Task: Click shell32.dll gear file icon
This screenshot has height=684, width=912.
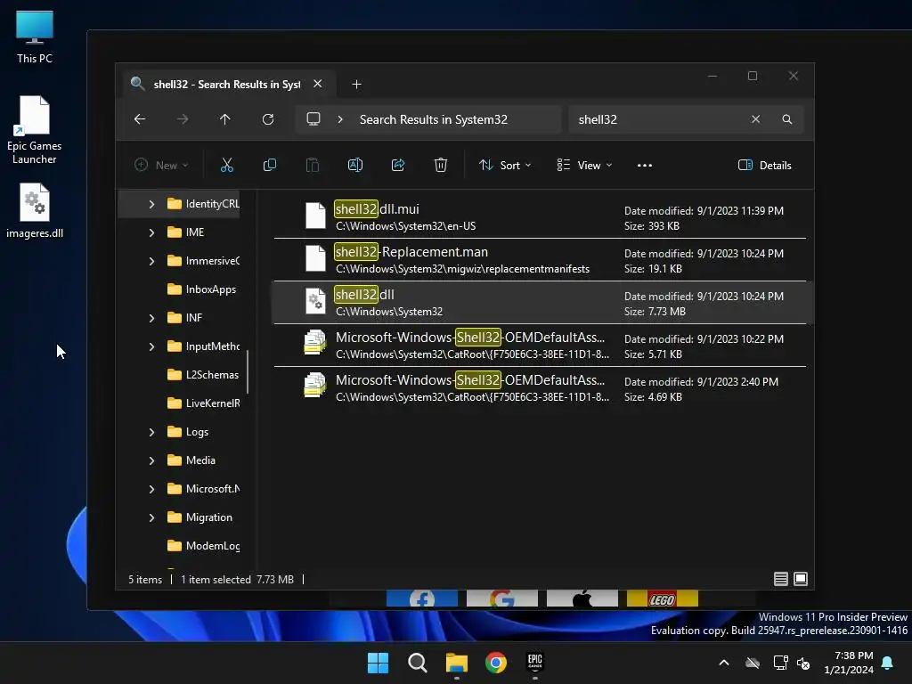Action: pos(315,301)
